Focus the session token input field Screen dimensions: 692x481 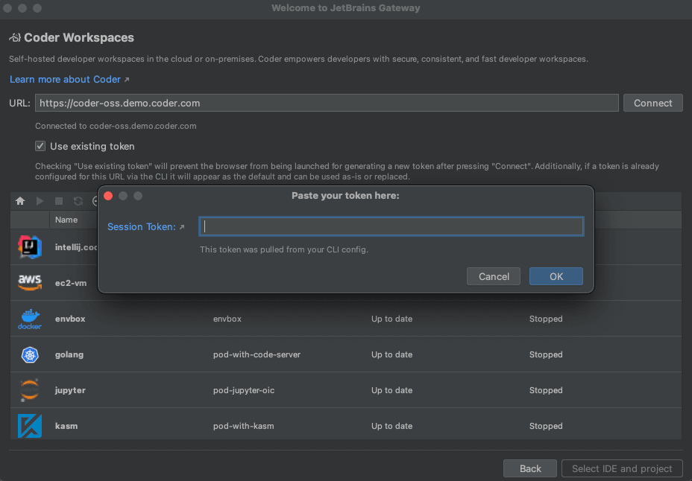(x=391, y=226)
